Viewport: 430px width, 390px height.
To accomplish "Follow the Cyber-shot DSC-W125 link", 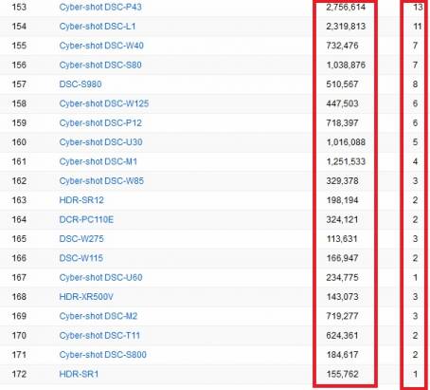I will [104, 103].
